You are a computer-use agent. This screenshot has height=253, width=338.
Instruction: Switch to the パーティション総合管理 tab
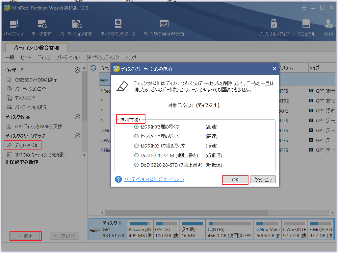click(x=36, y=47)
